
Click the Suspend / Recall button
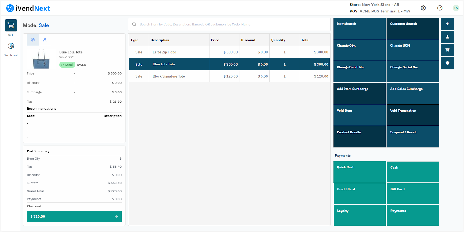coord(413,137)
